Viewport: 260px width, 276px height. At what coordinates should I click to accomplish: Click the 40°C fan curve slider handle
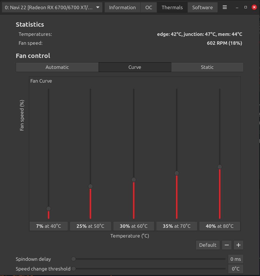(x=48, y=209)
